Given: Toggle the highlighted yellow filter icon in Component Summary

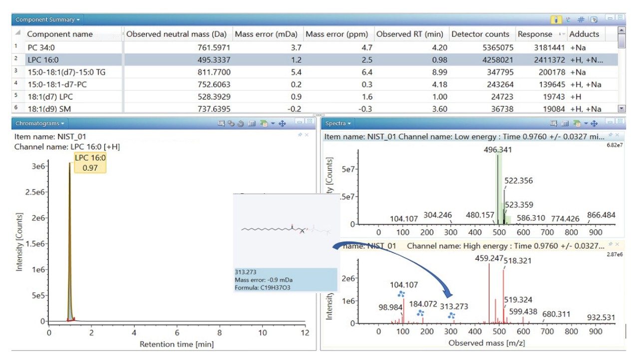Looking at the screenshot, I should point(556,20).
